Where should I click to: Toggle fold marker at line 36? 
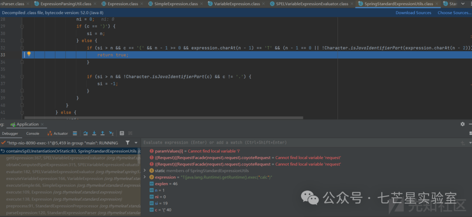pos(22,77)
